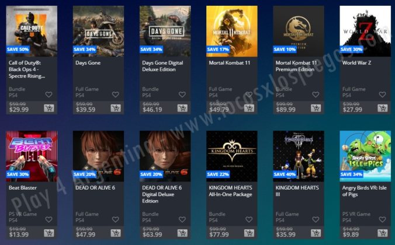Toggle wishlist heart for DEAD OR ALIVE 6
395x245 pixels.
[116, 219]
